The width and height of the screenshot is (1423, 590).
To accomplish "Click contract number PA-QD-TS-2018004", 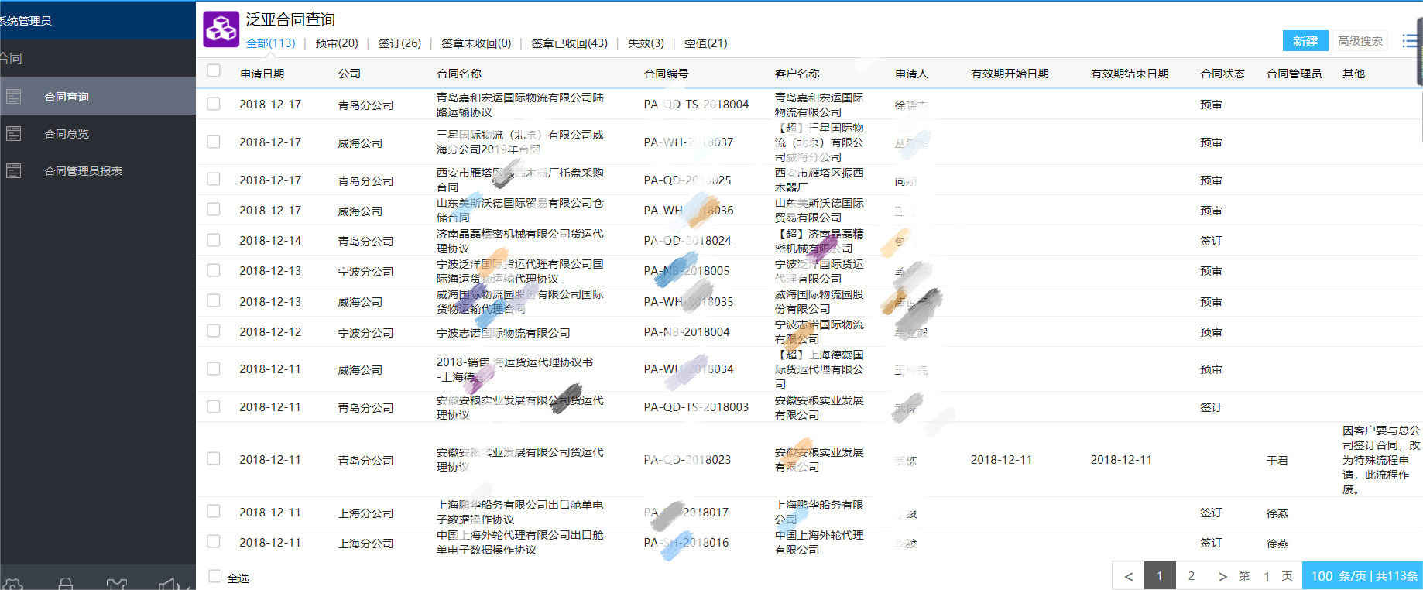I will coord(697,105).
